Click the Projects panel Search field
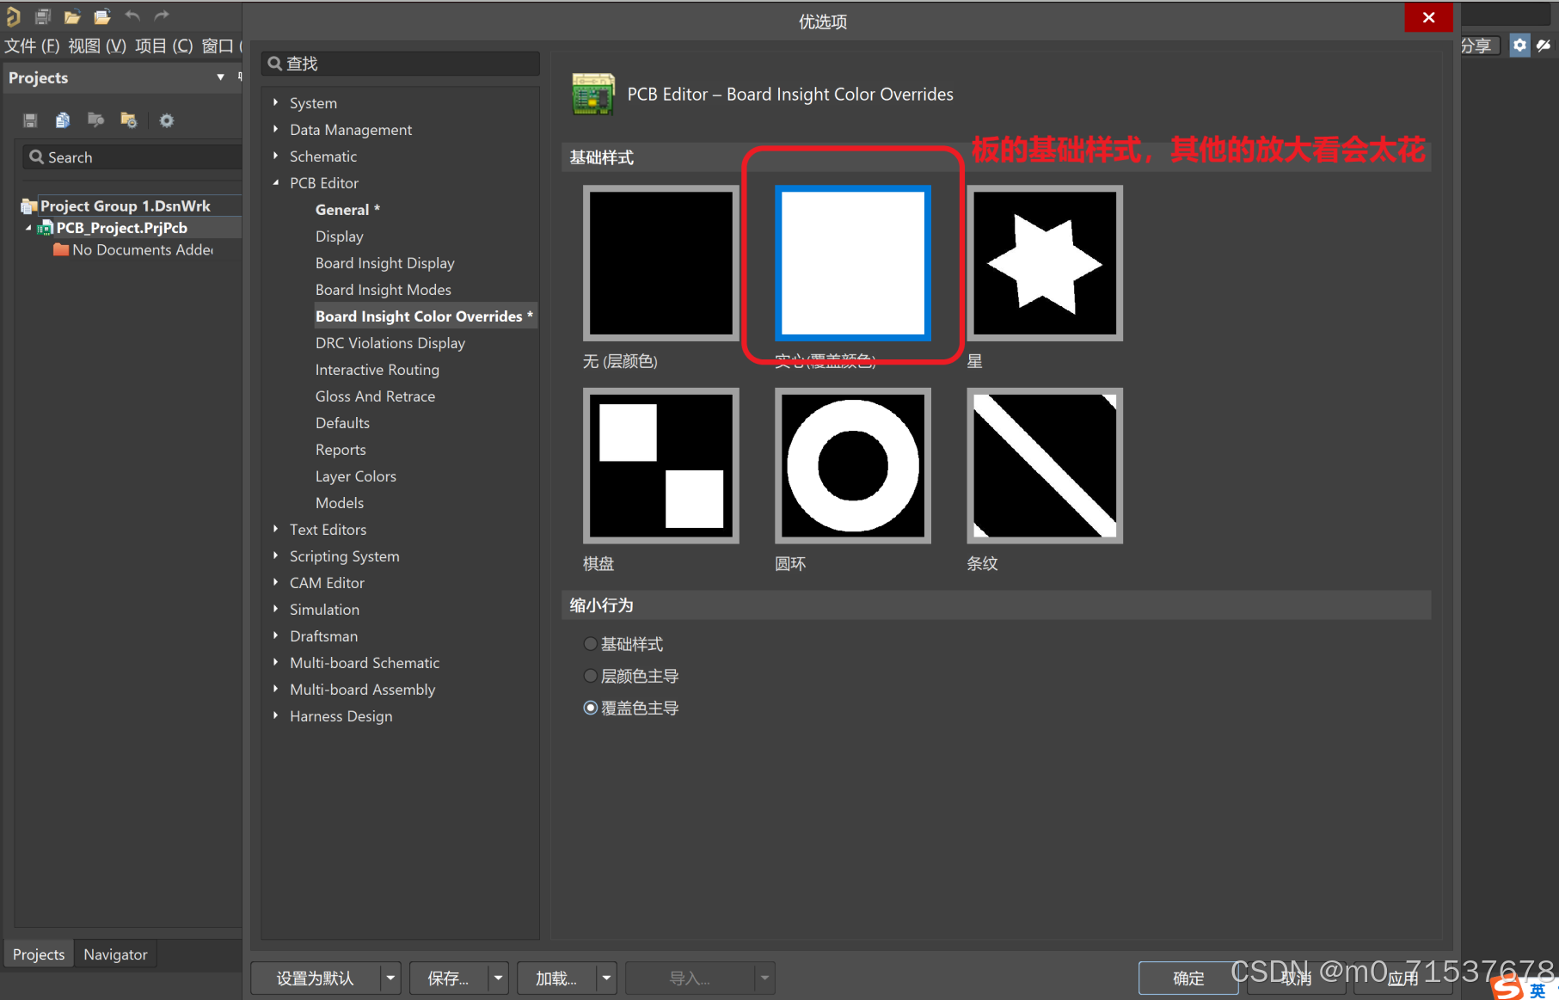Screen dimensions: 1559x1000 [x=132, y=157]
